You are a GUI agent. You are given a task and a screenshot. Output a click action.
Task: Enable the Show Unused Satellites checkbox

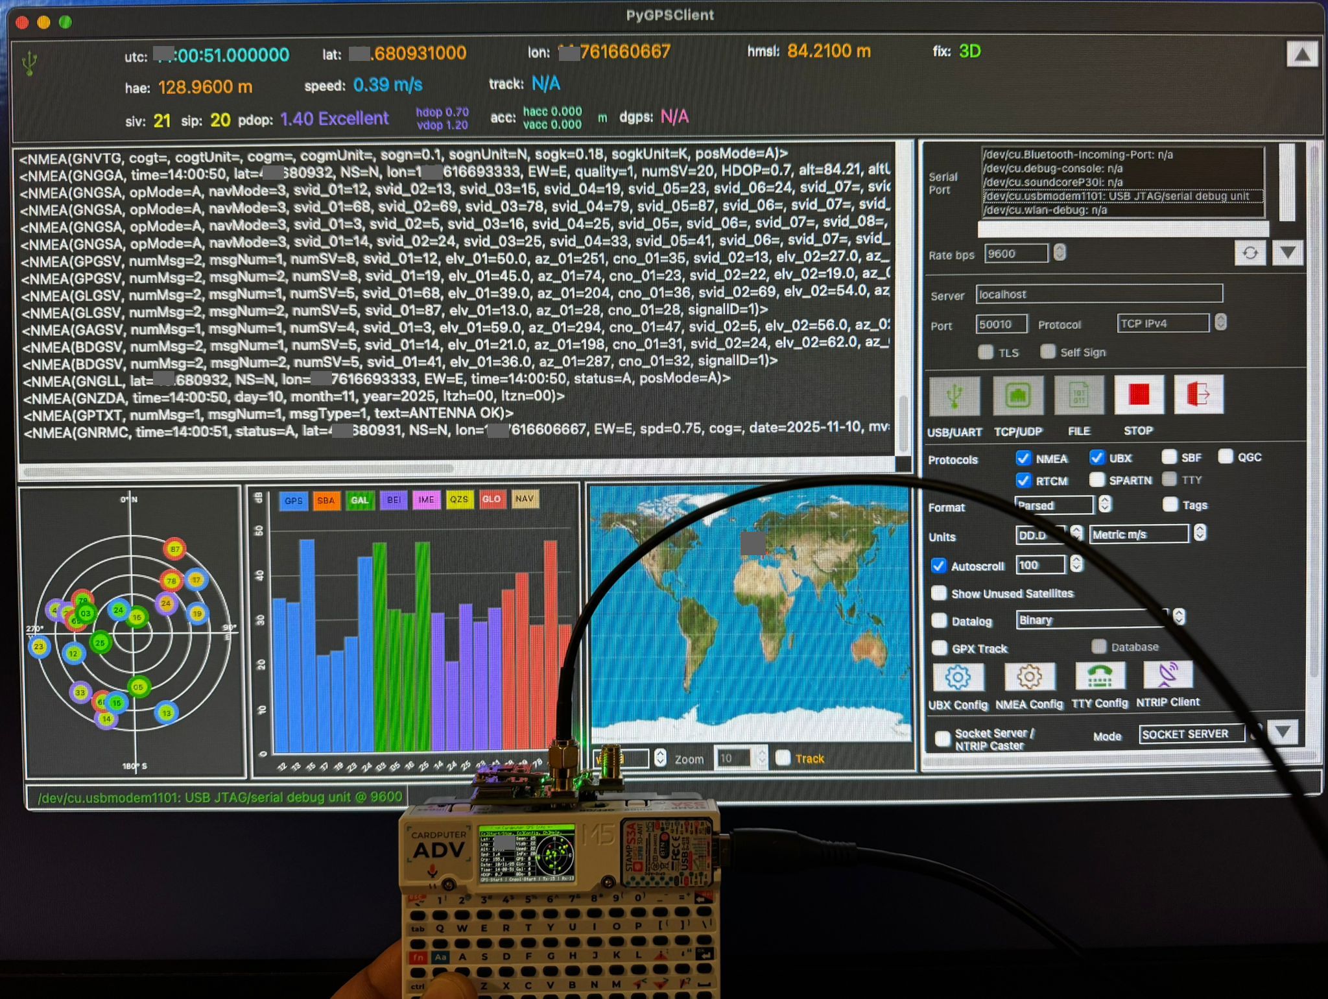[x=938, y=593]
